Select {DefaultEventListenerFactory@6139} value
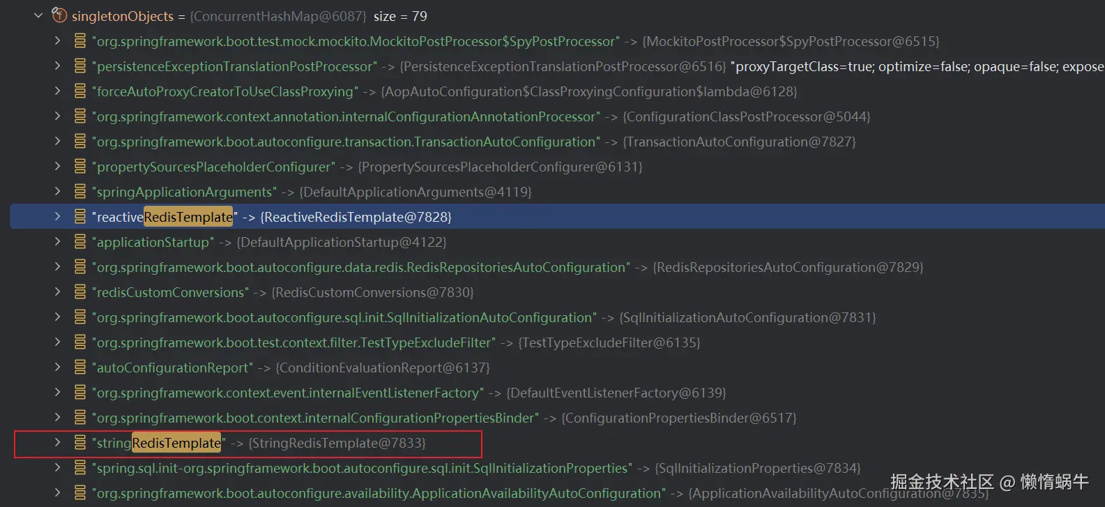The width and height of the screenshot is (1105, 507). click(x=616, y=393)
